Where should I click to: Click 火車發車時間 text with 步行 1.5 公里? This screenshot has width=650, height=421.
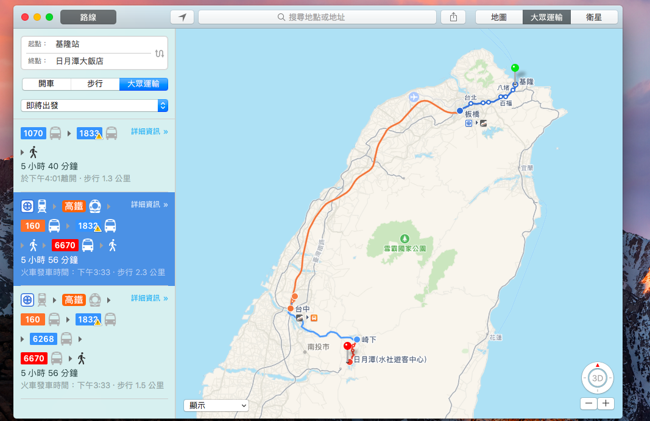pyautogui.click(x=92, y=385)
